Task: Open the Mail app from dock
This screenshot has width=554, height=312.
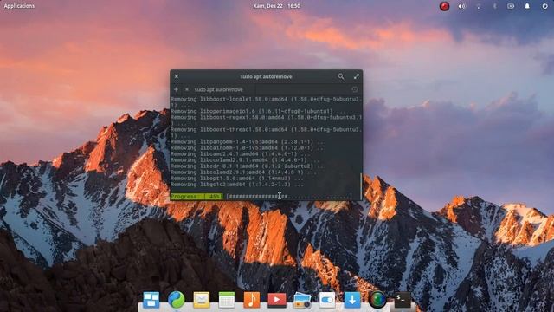Action: pos(202,300)
